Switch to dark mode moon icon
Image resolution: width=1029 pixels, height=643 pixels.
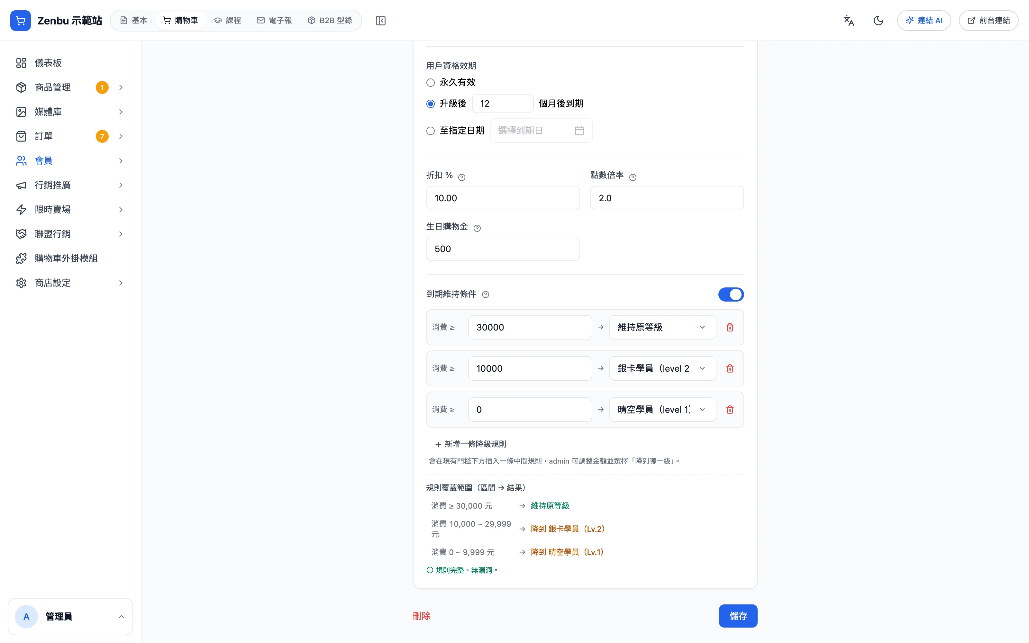point(878,20)
